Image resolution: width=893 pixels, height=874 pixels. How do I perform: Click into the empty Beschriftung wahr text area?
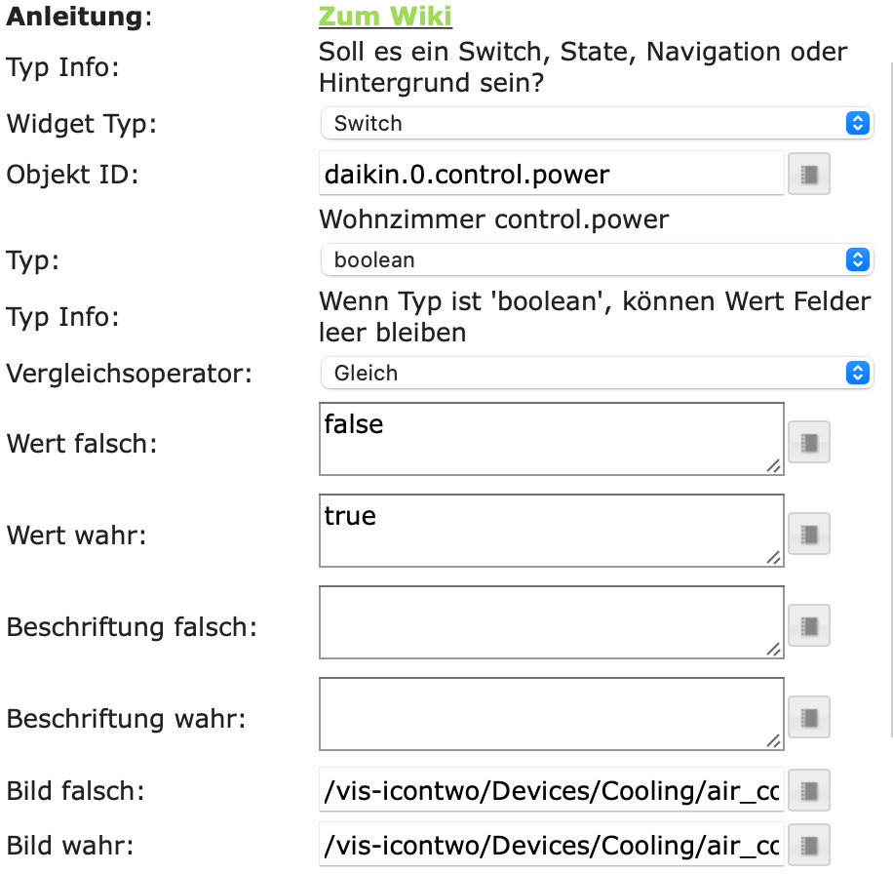click(x=551, y=714)
